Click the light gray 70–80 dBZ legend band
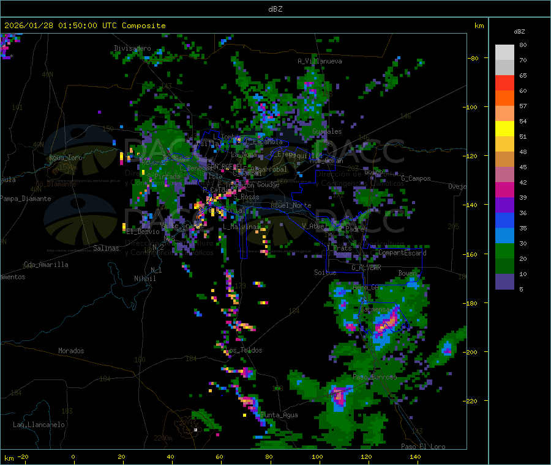The image size is (551, 465). click(504, 53)
